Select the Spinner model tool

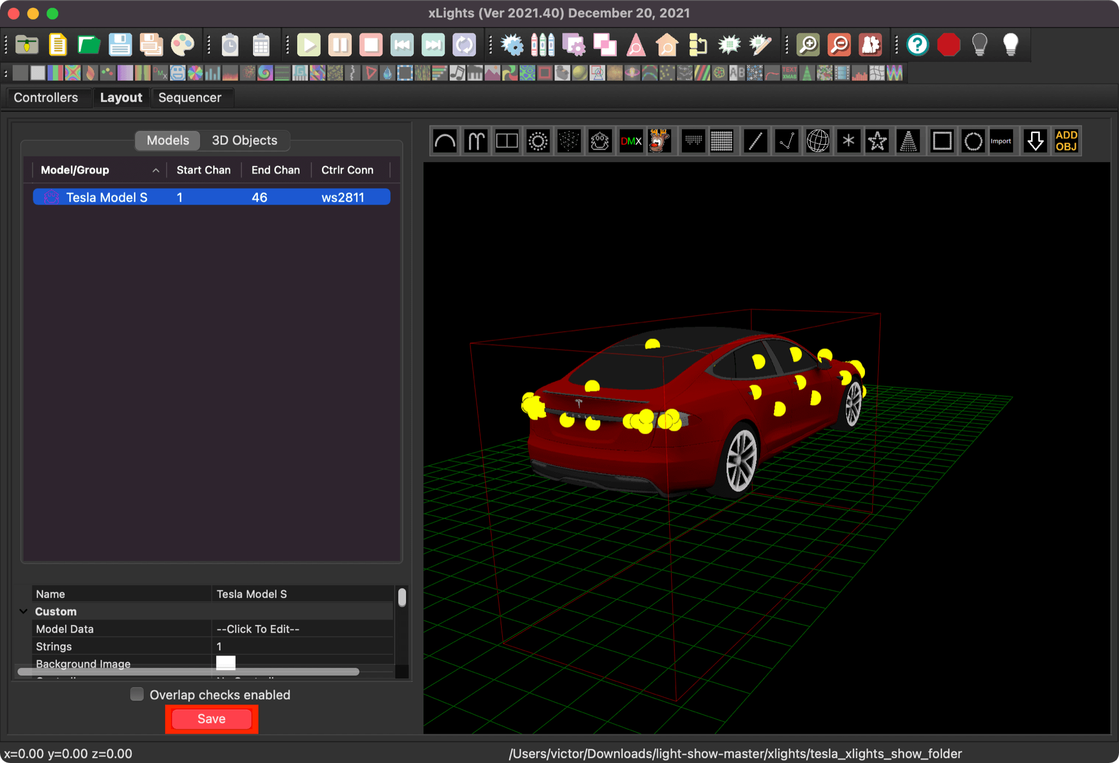click(x=848, y=141)
